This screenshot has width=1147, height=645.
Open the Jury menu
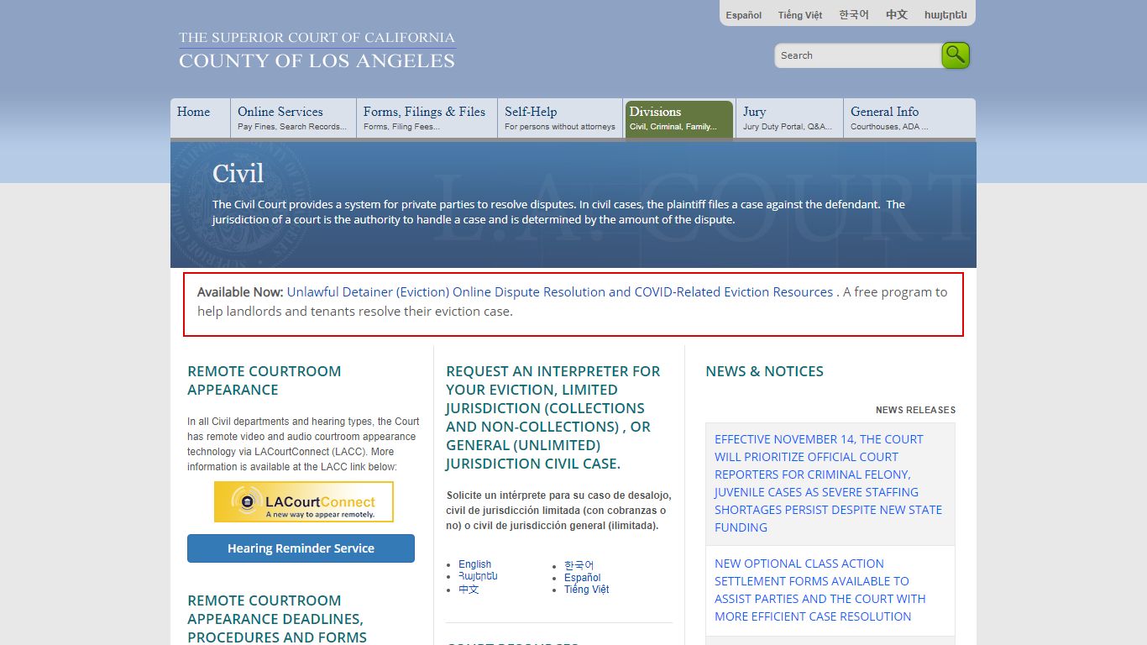coord(789,118)
